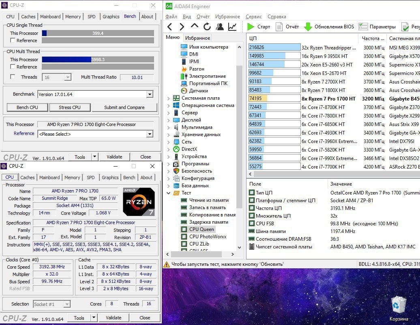Toggle the Threads checkbox in CPU-Z
This screenshot has width=420, height=325.
12,77
